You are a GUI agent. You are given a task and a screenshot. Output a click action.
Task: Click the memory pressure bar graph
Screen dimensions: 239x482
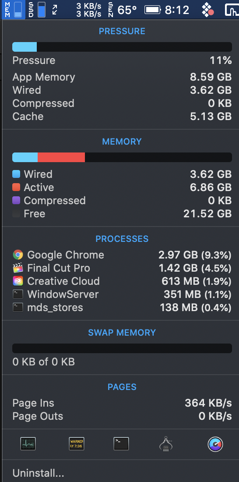click(122, 47)
